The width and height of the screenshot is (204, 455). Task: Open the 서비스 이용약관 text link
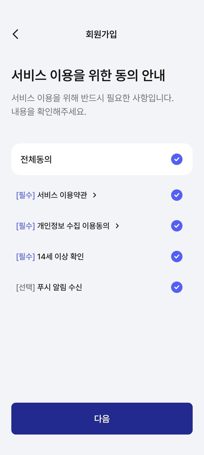(x=62, y=195)
